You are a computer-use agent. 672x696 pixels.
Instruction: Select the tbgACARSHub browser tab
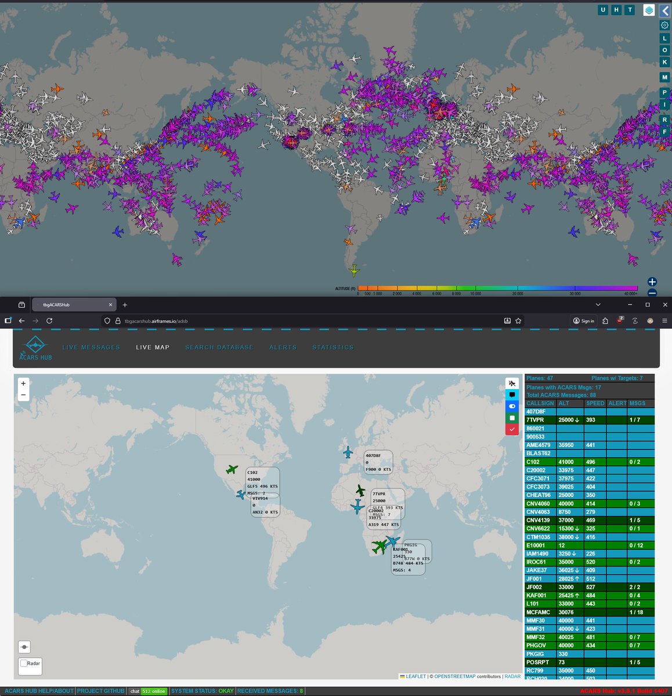pyautogui.click(x=73, y=304)
